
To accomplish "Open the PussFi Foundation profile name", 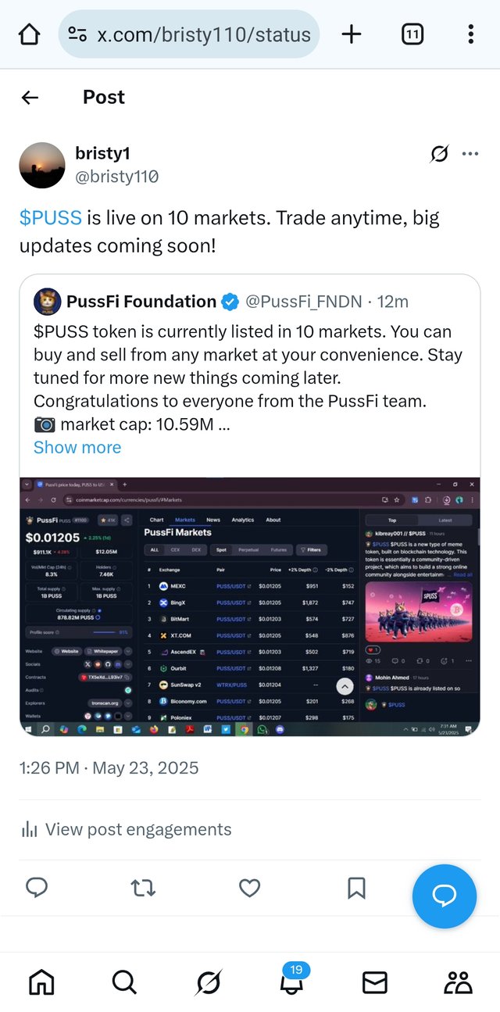I will pyautogui.click(x=141, y=302).
